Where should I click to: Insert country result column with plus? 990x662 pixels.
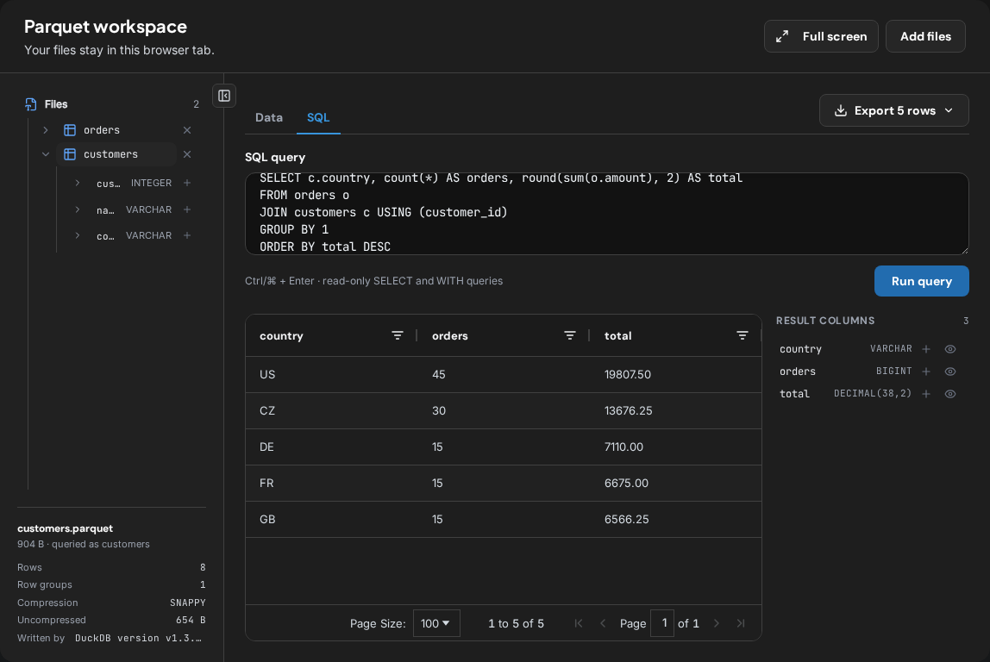[x=926, y=349]
